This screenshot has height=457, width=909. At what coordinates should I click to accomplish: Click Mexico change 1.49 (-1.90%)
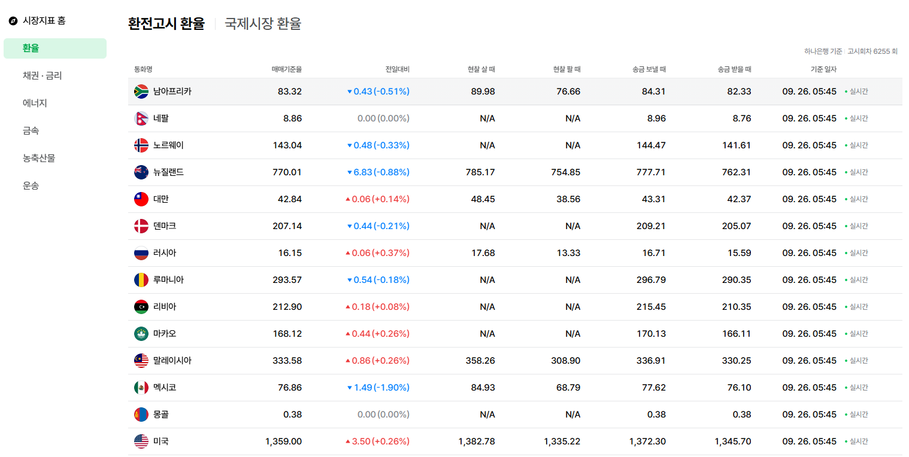(x=378, y=388)
